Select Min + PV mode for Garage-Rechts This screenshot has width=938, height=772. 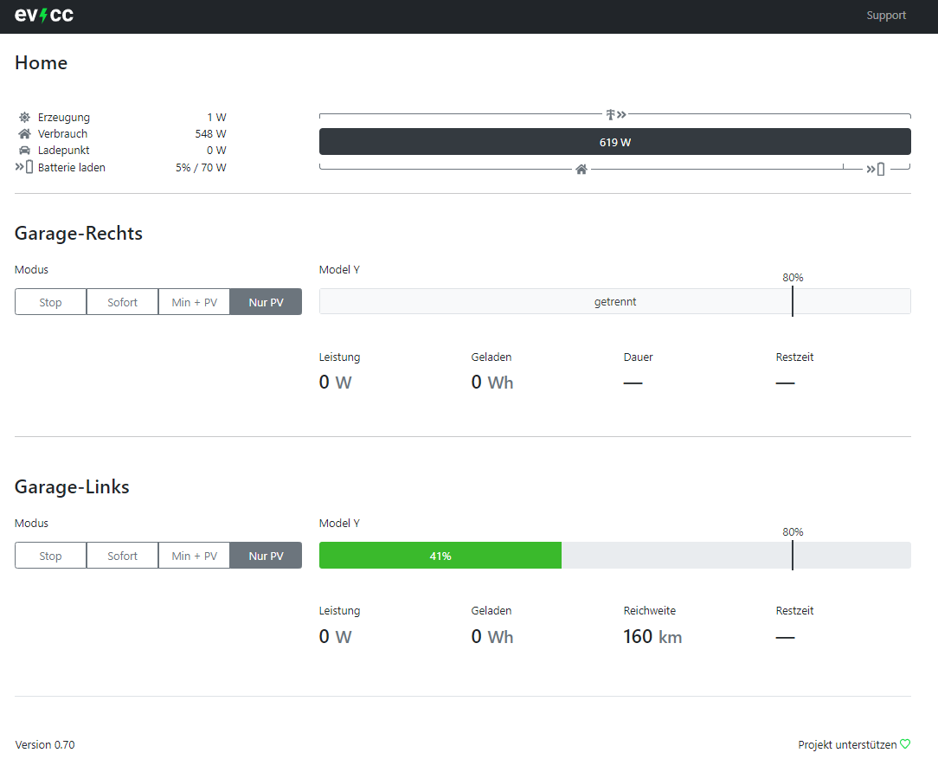(x=195, y=302)
